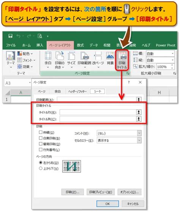
Task: Open the フォント theme fonts menu
Action: point(26,60)
